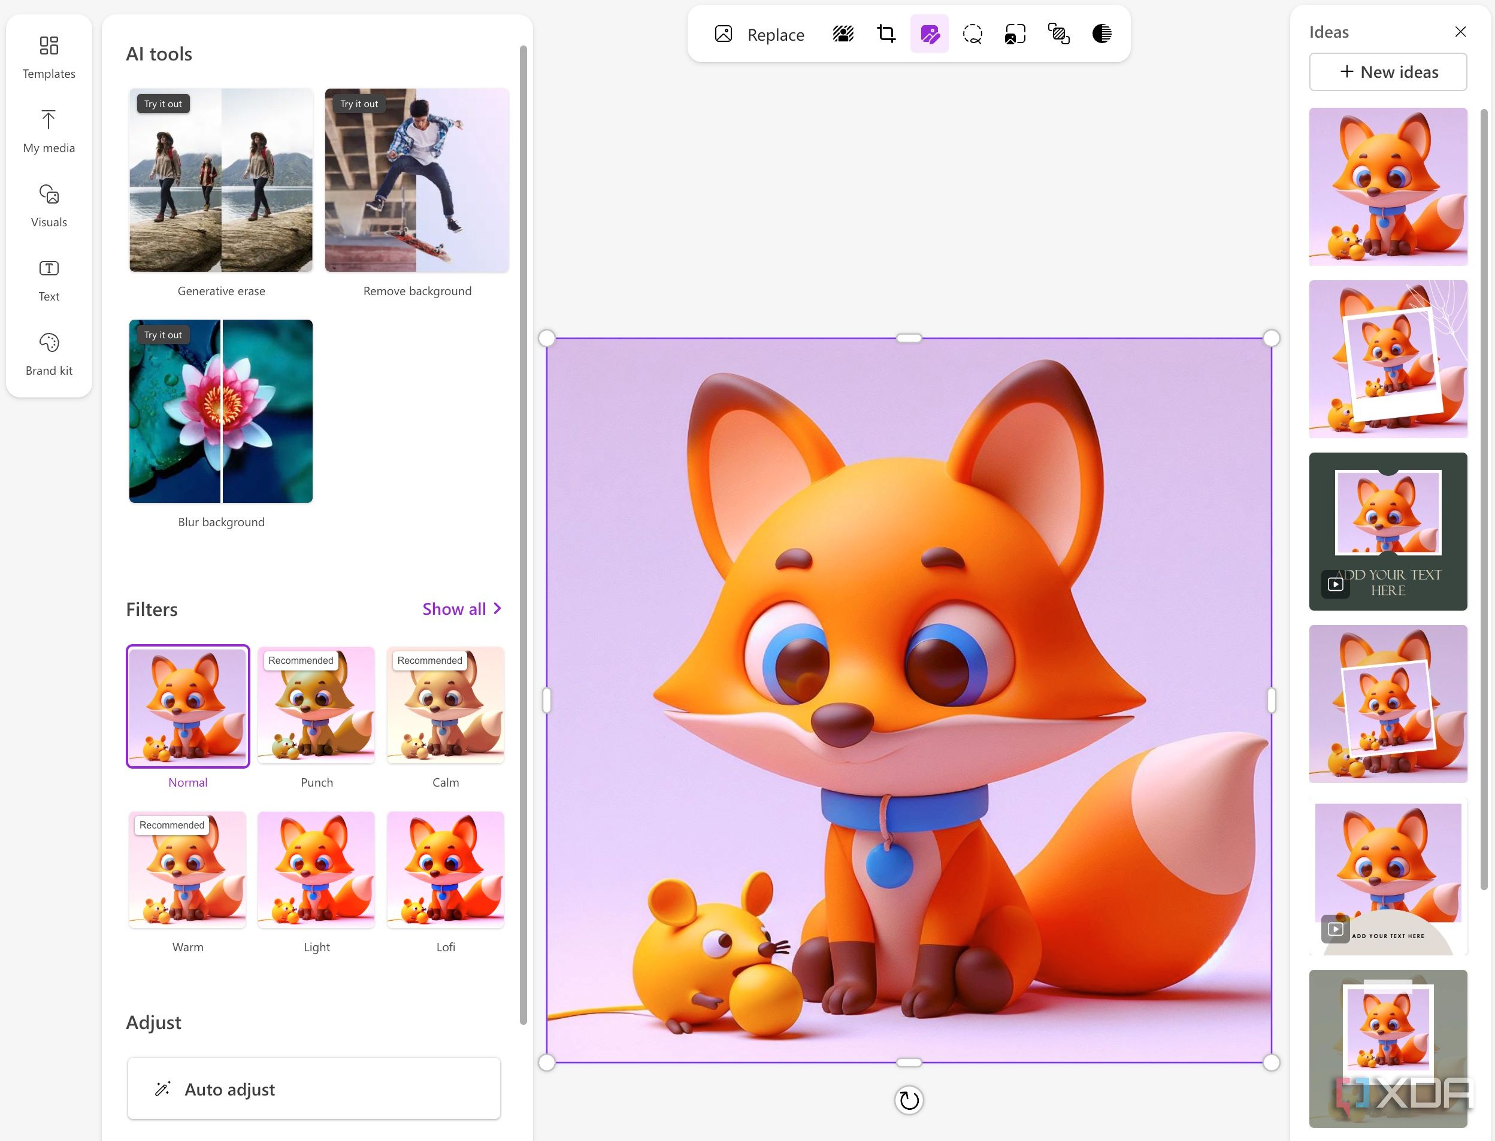Apply the Warm filter
Screen dimensions: 1495x1141
[x=187, y=870]
